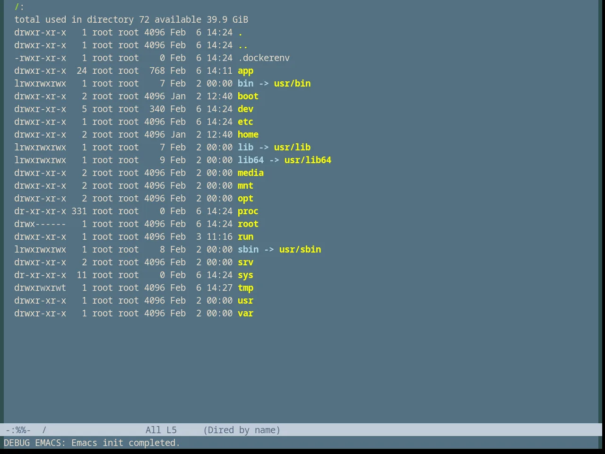
Task: Click the drwxrwxrwt permissions of tmp
Action: (x=40, y=288)
